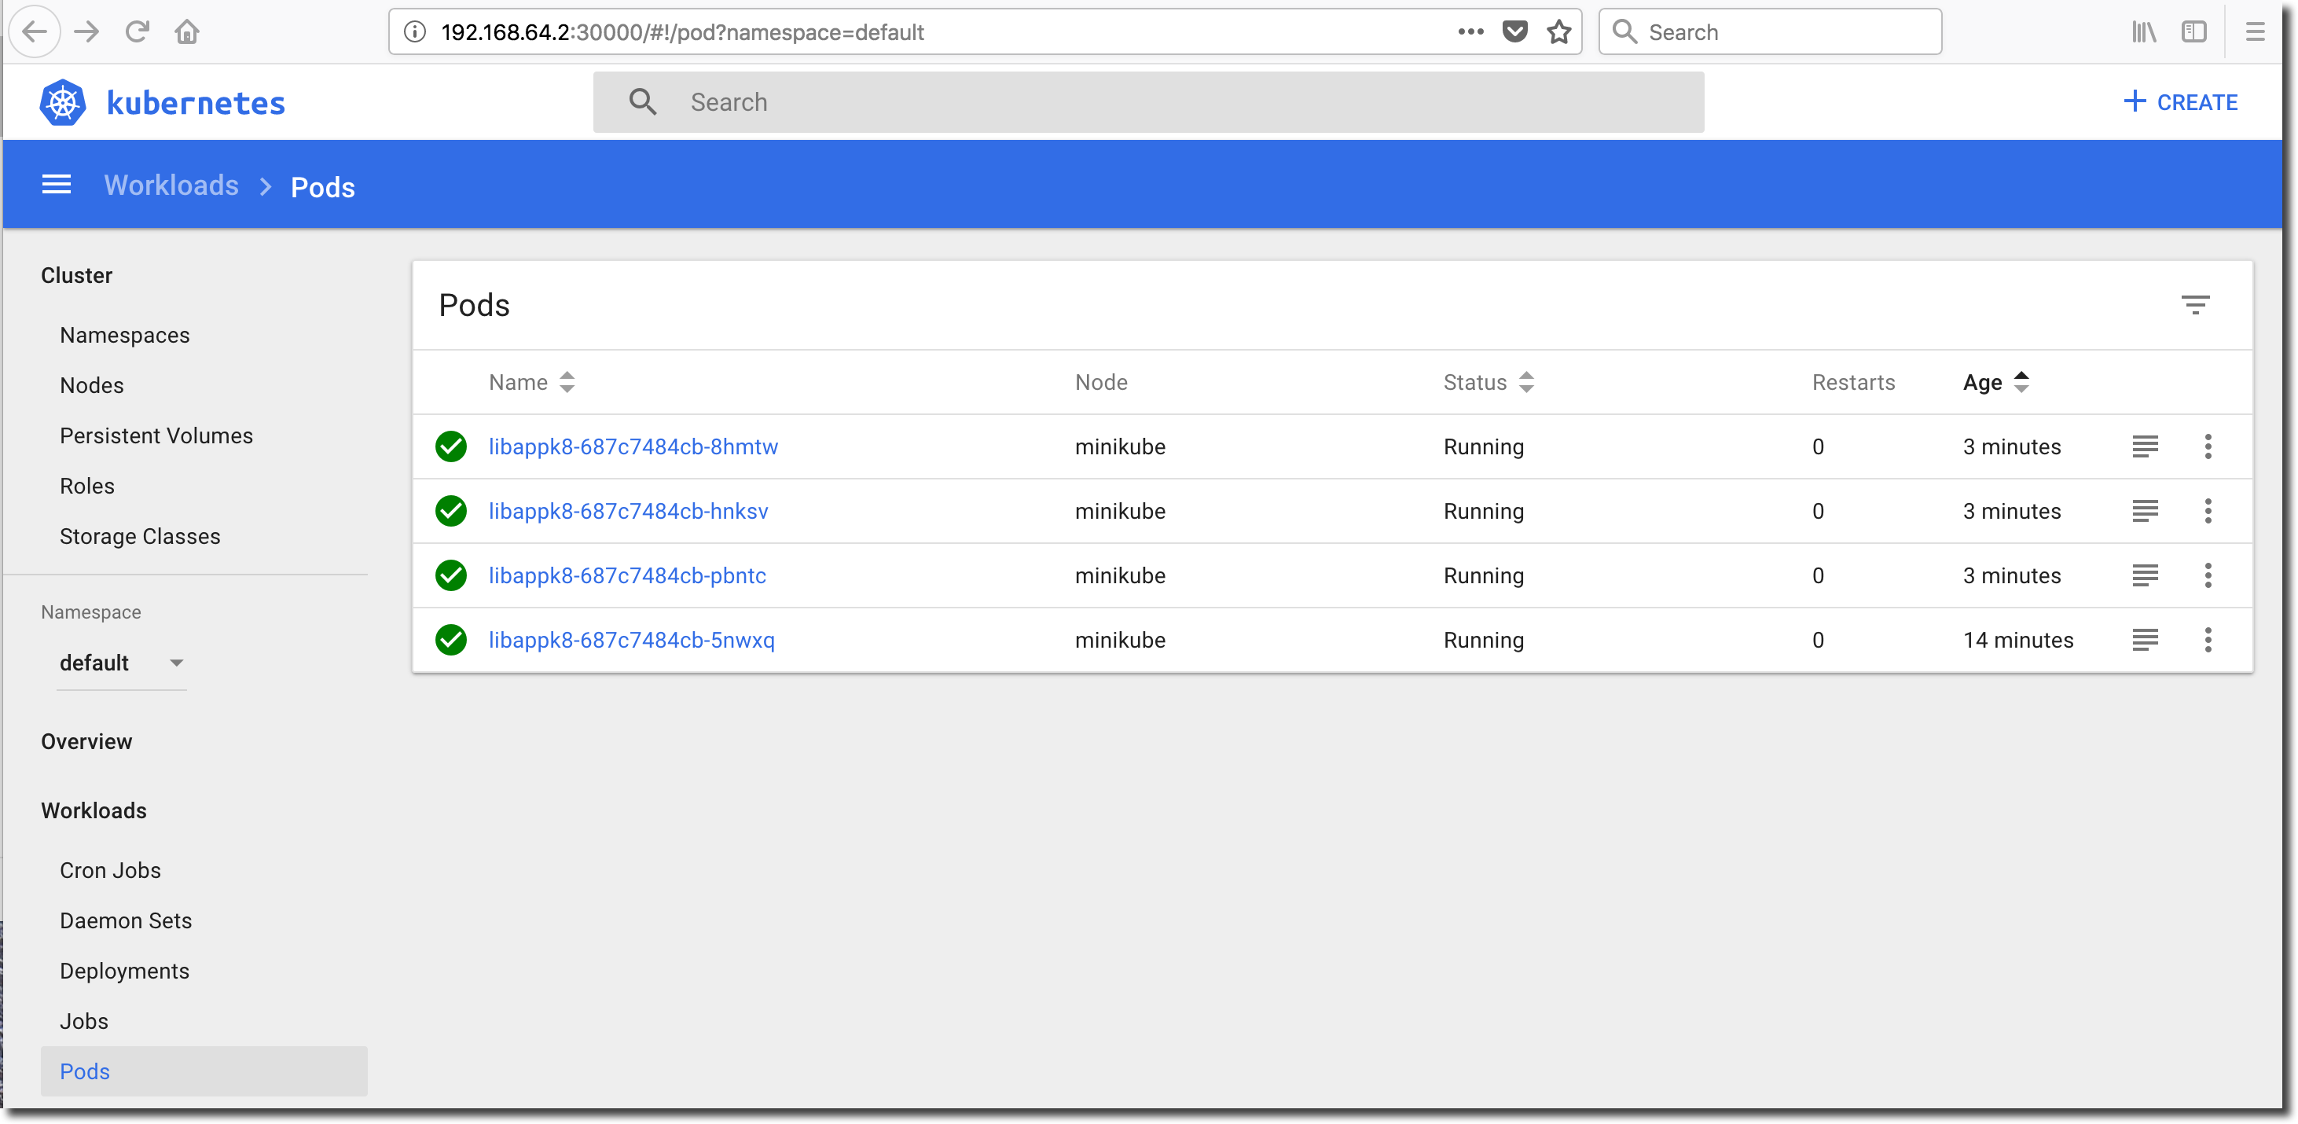Click the running status check of 8hmtw
This screenshot has width=2298, height=1124.
(450, 446)
